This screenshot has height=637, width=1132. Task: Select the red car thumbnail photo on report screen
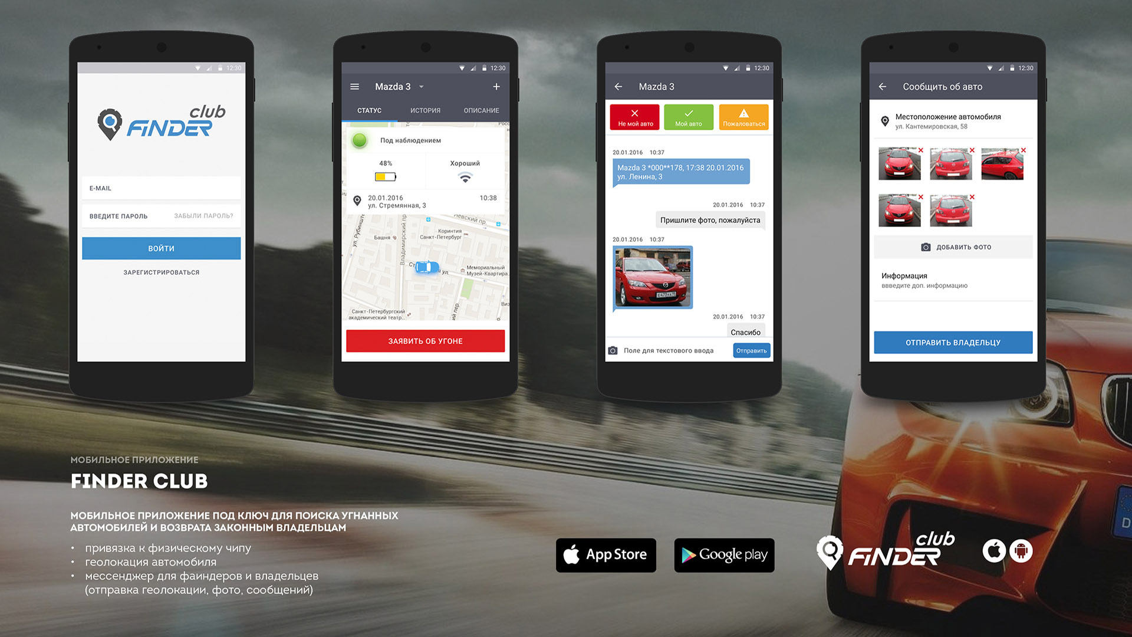(x=896, y=163)
